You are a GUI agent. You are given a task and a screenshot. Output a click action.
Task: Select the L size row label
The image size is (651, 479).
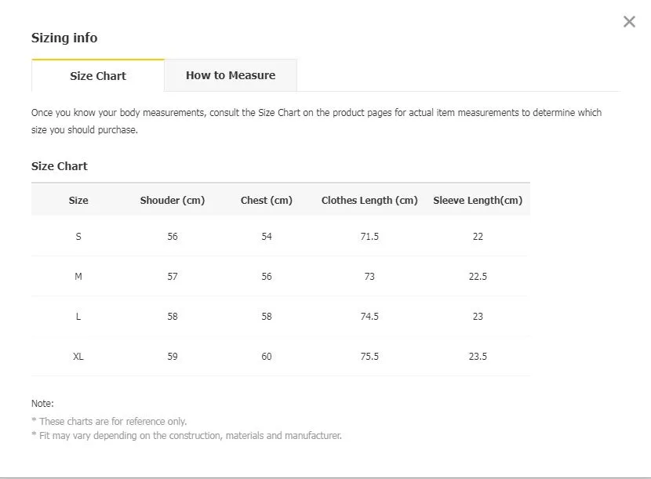(78, 316)
